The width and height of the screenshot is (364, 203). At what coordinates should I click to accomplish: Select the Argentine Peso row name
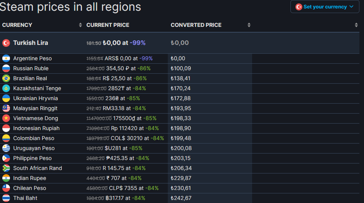[33, 58]
